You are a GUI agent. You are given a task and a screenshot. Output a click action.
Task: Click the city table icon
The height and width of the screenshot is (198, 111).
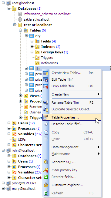(32, 36)
